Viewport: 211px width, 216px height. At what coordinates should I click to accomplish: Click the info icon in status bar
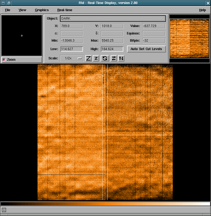tap(4, 210)
